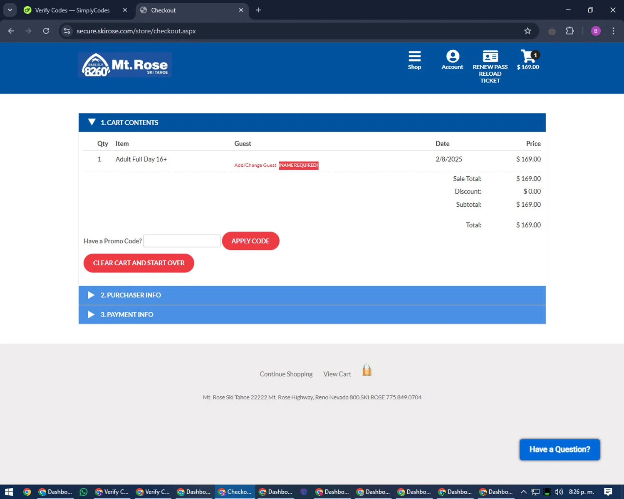Click the Add/Change Guest link
The width and height of the screenshot is (624, 499).
point(255,165)
